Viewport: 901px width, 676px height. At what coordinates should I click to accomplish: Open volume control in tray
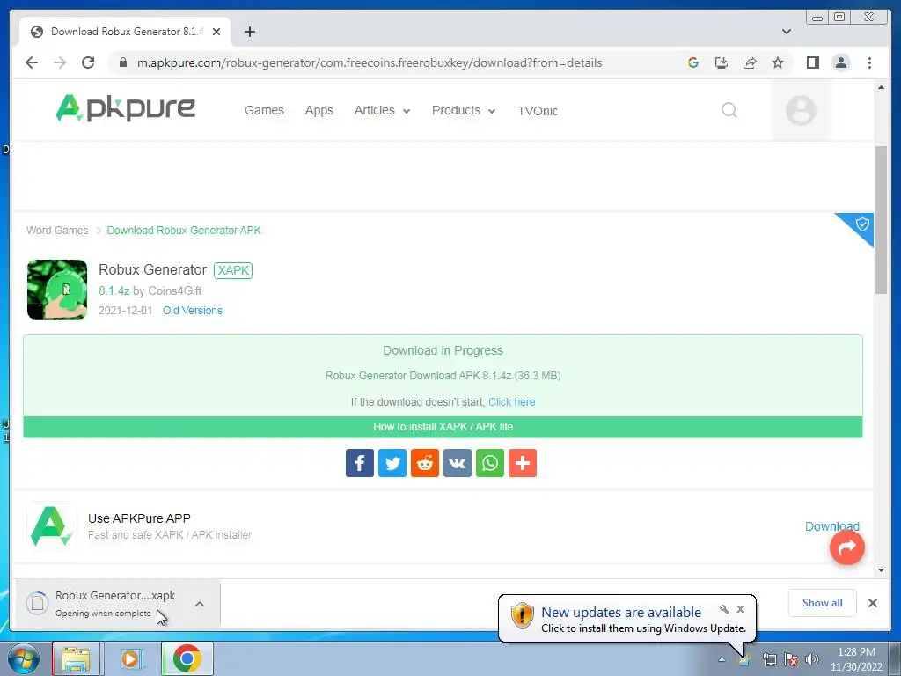pyautogui.click(x=812, y=659)
